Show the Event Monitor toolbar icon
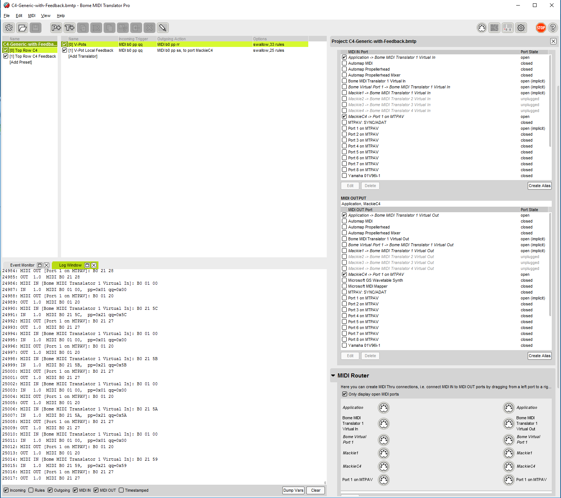The width and height of the screenshot is (561, 498). pos(508,28)
